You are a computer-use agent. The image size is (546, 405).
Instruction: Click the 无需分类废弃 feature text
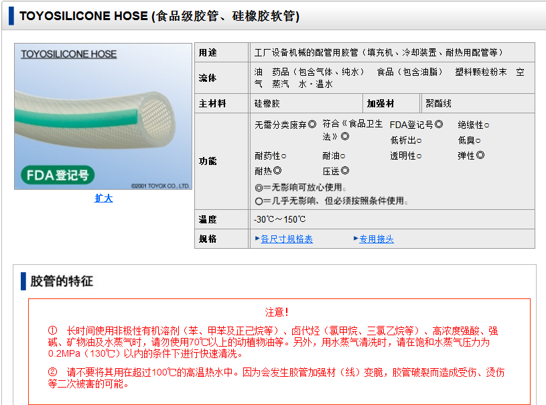285,125
